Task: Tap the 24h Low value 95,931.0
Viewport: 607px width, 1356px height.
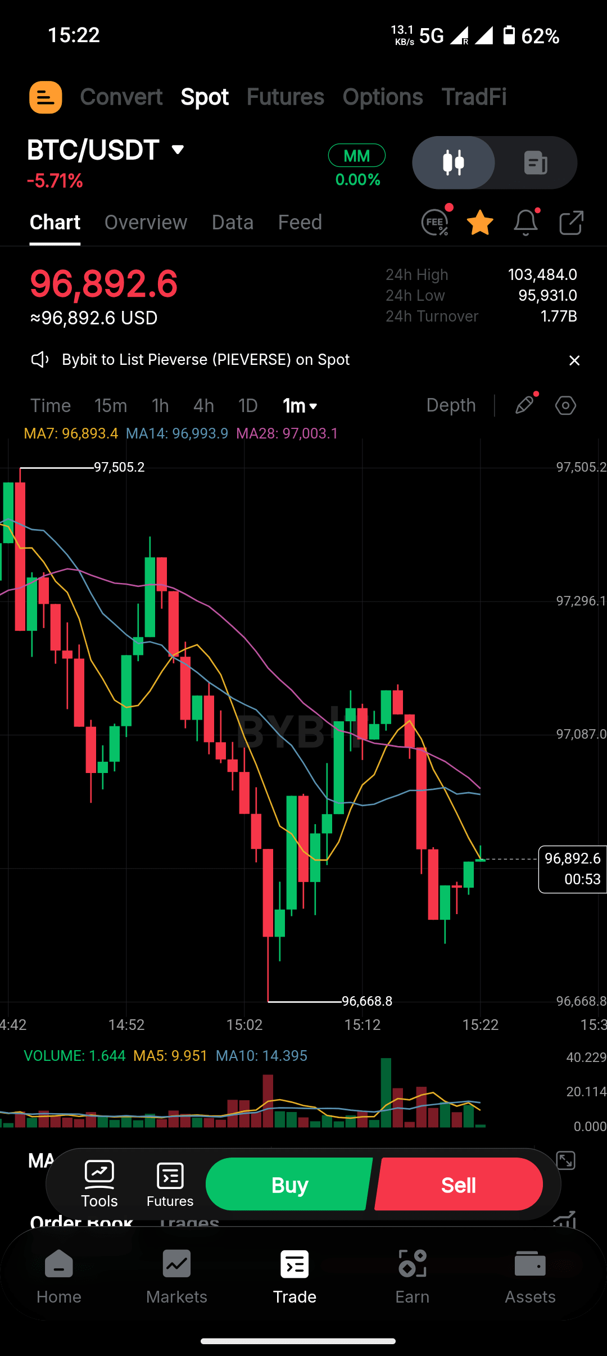Action: (547, 296)
